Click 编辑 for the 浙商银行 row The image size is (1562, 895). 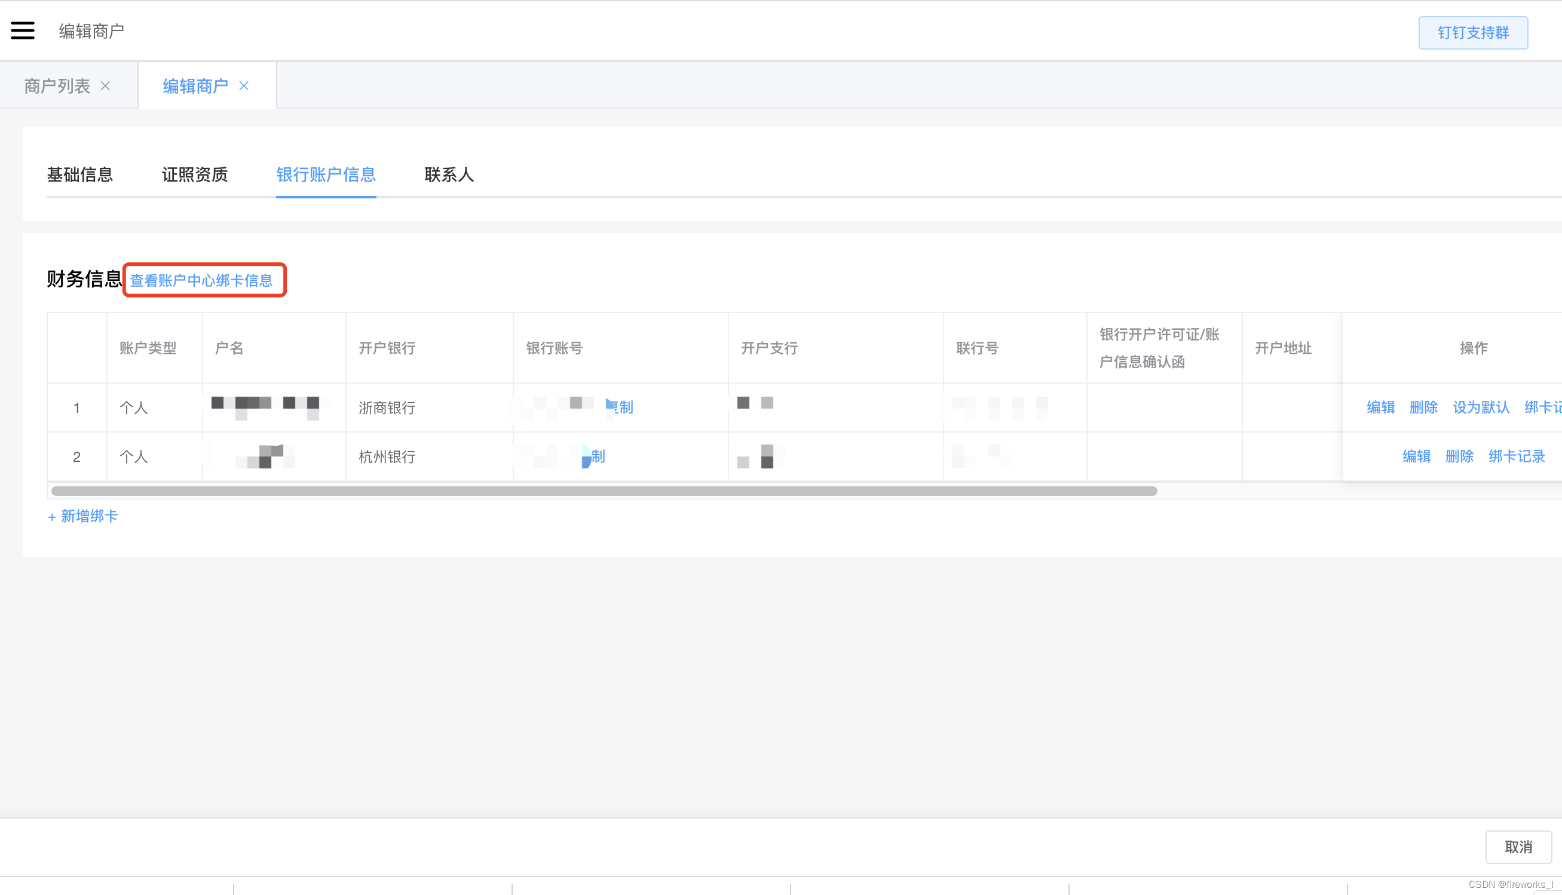pos(1380,407)
